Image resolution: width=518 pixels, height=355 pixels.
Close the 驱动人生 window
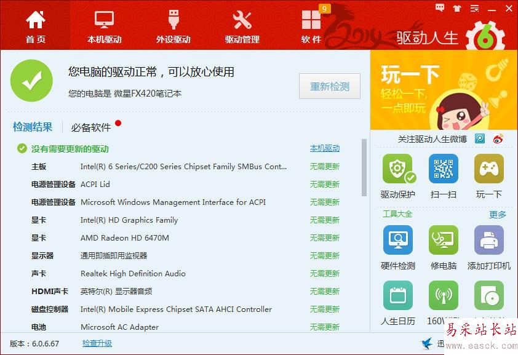click(509, 8)
